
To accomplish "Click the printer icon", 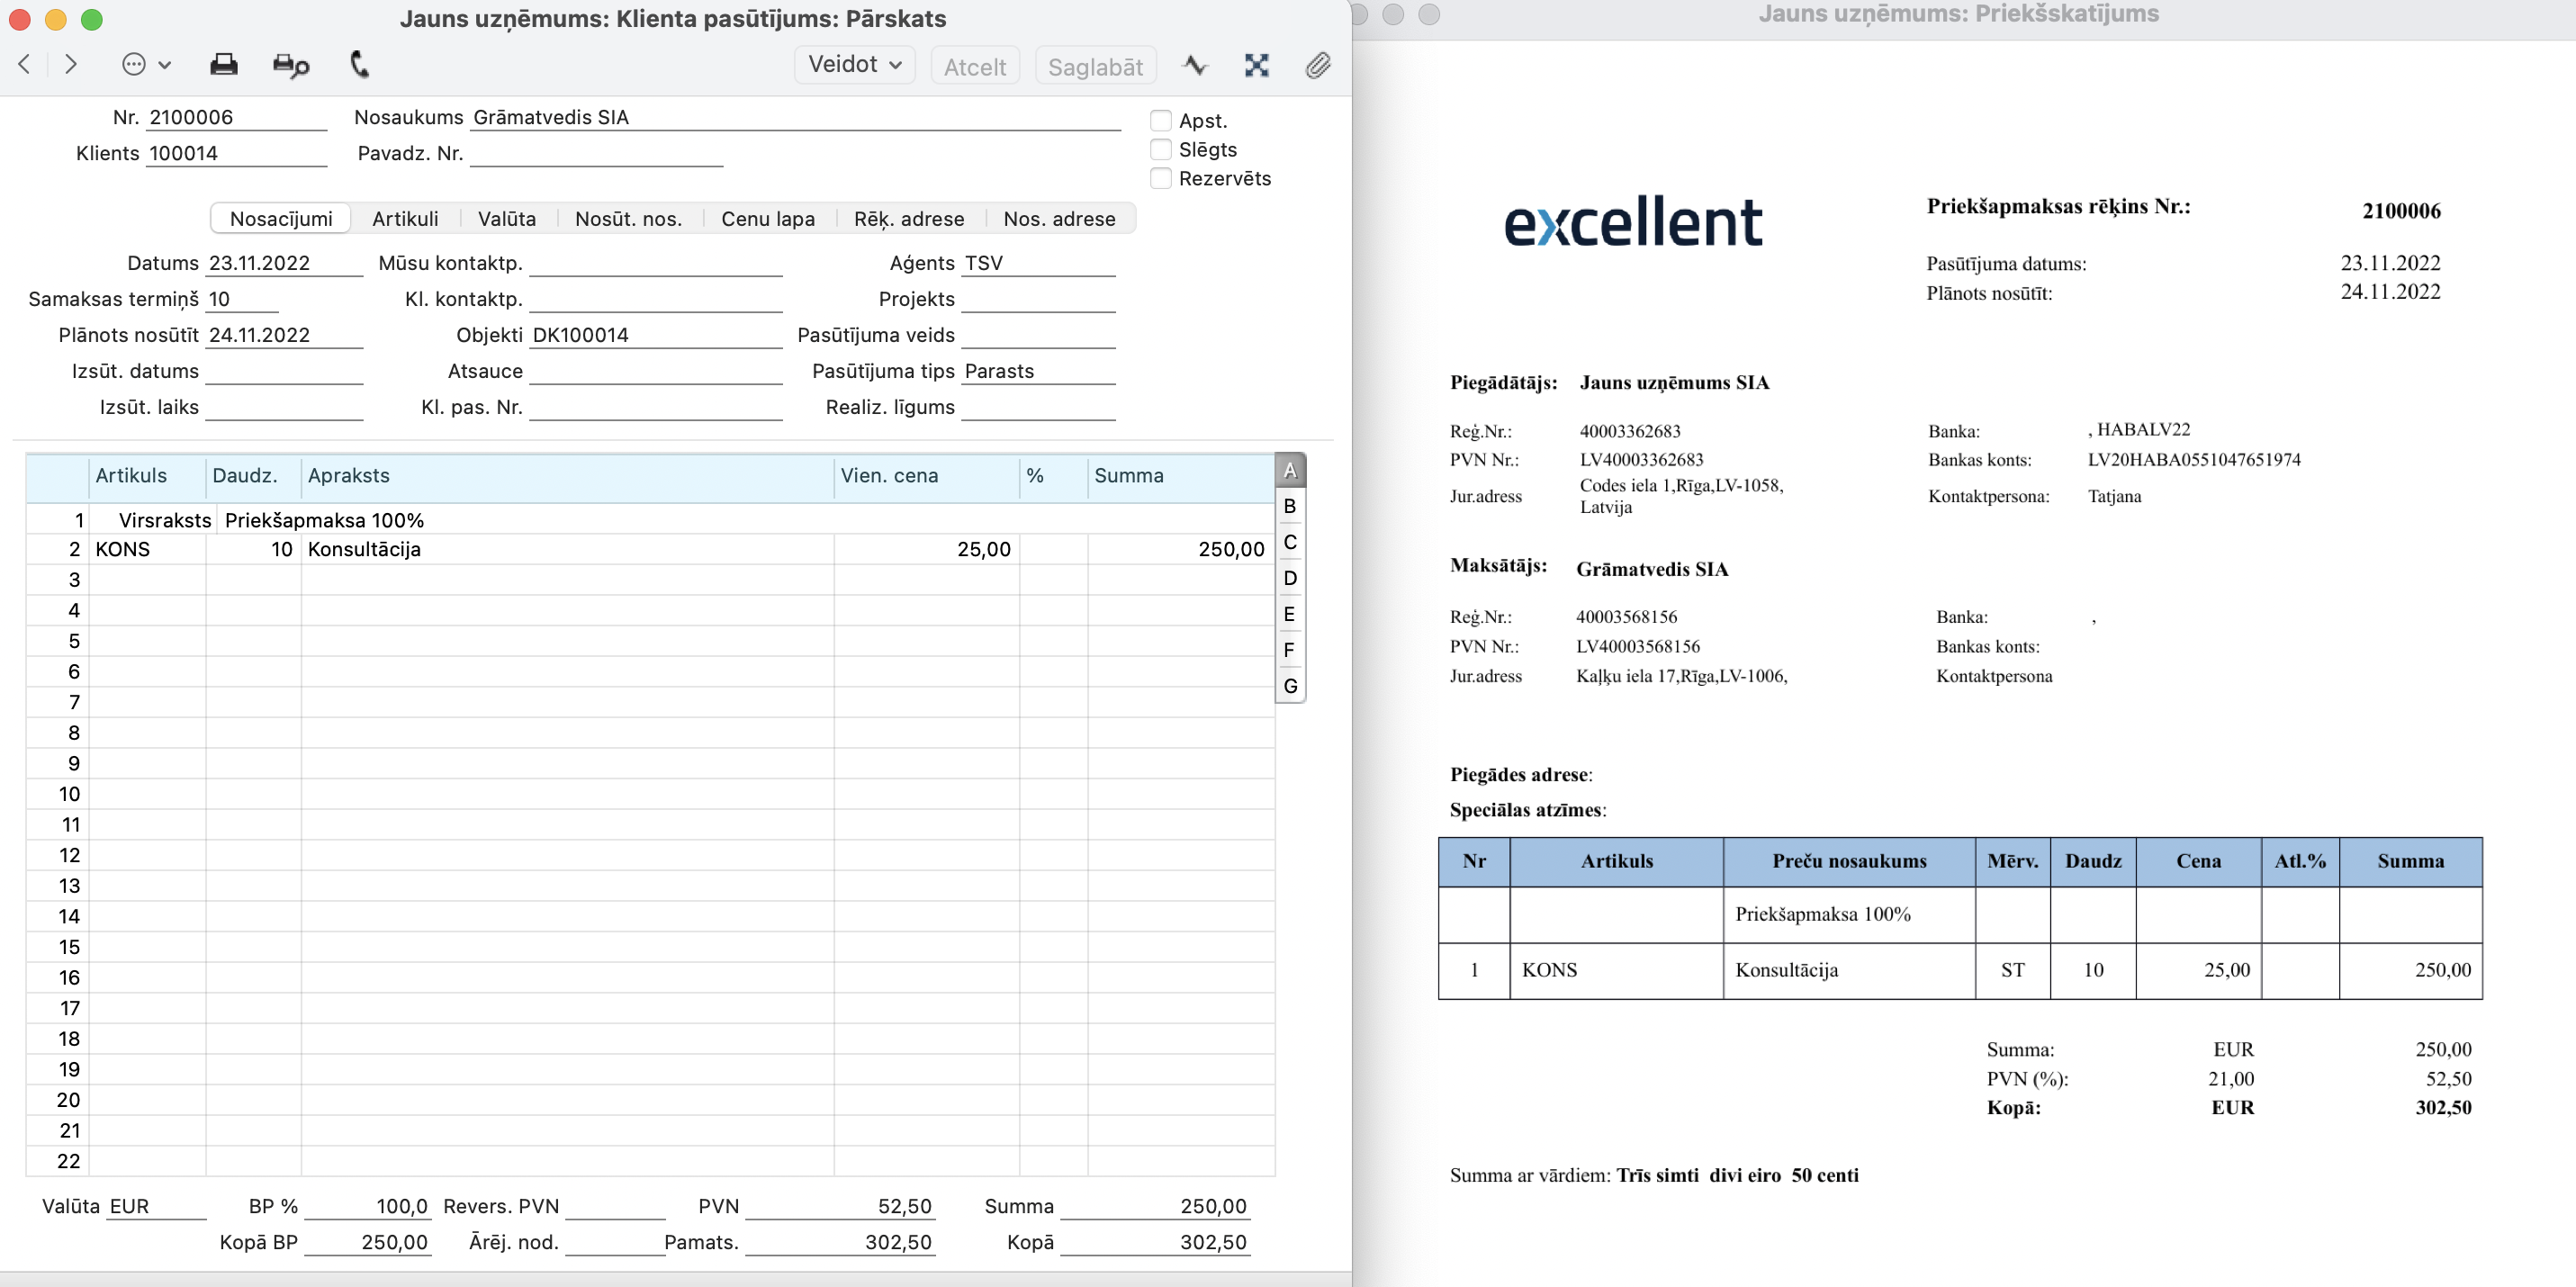I will 223,65.
